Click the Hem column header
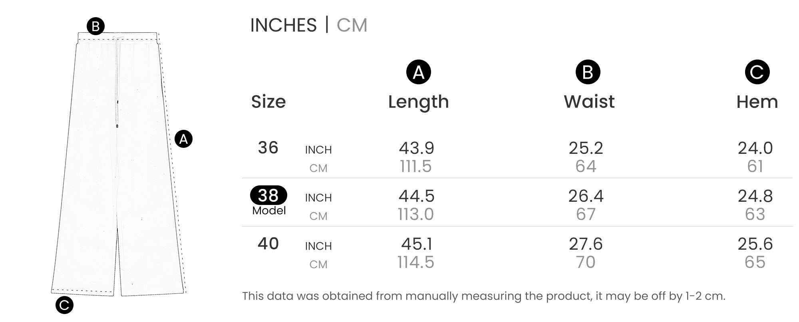The image size is (799, 322). click(x=757, y=101)
